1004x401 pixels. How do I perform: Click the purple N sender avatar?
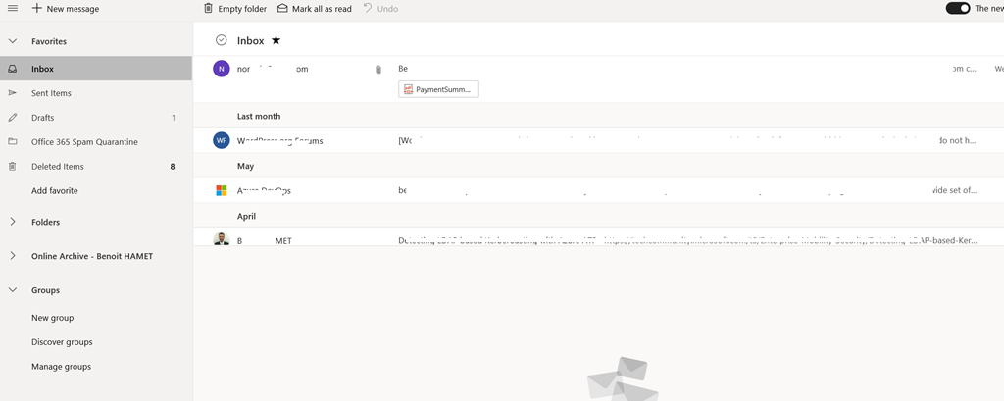coord(222,69)
